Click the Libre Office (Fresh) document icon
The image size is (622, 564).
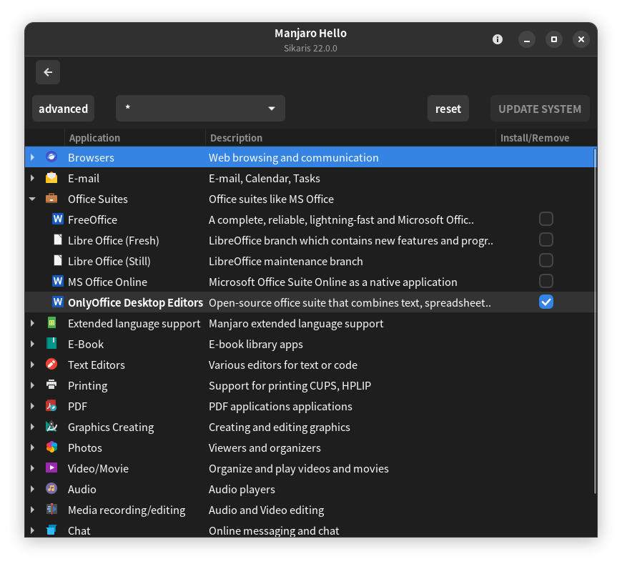click(58, 239)
